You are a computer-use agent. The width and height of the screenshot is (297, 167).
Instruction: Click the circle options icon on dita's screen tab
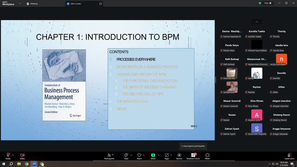100,4
